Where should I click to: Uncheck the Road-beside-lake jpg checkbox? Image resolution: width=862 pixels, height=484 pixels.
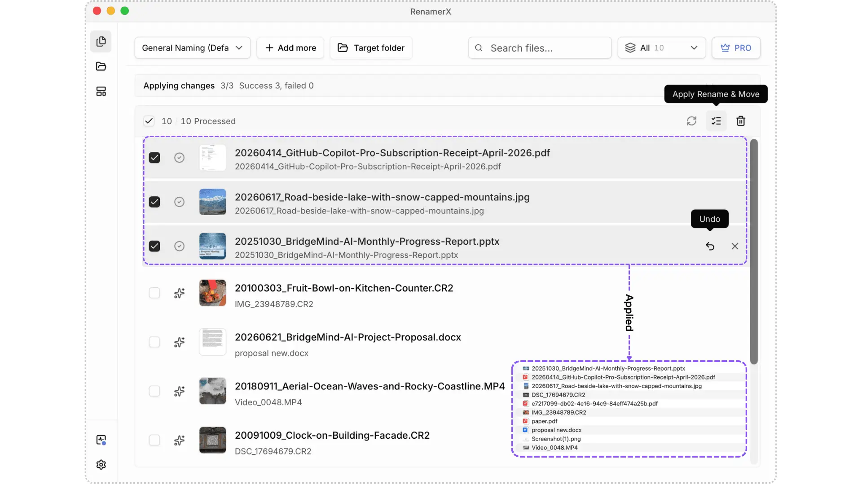[x=154, y=202]
